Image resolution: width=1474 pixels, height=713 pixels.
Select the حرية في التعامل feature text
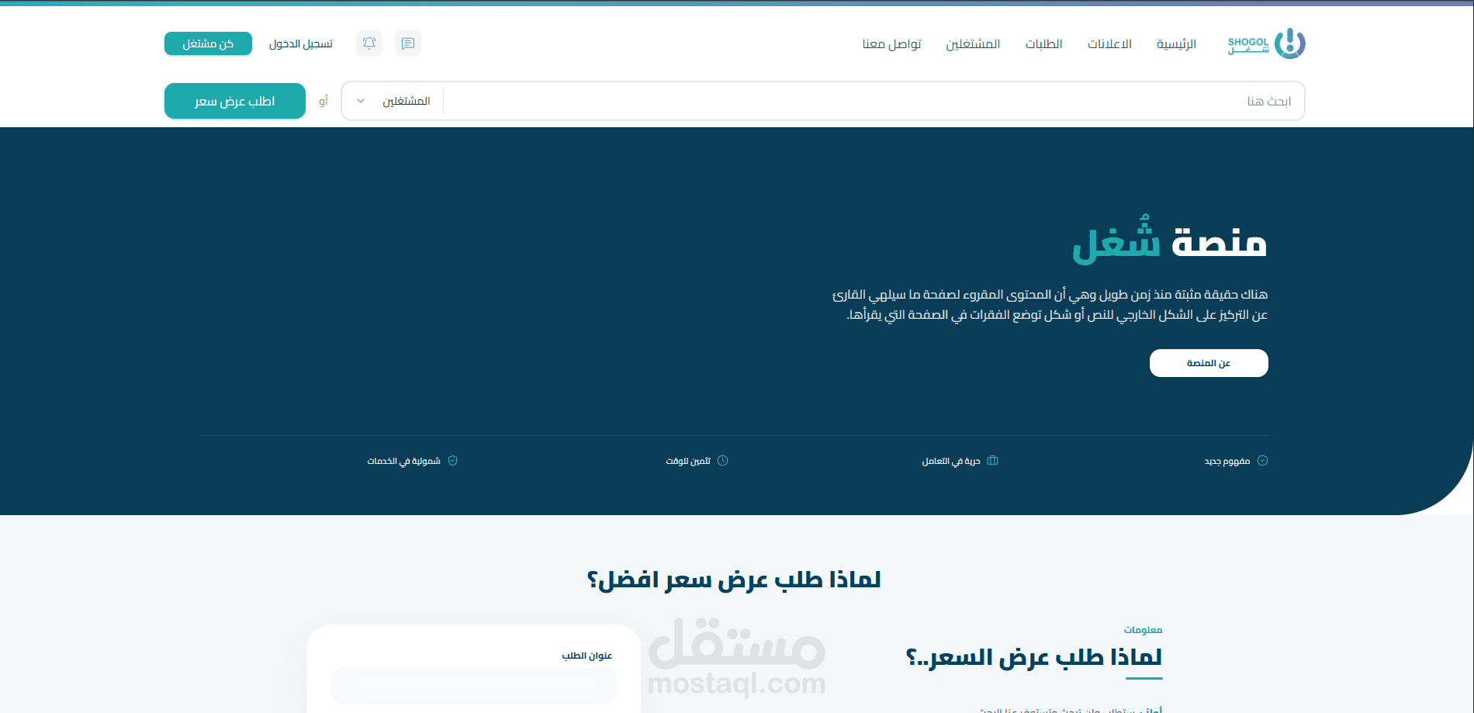click(x=951, y=461)
